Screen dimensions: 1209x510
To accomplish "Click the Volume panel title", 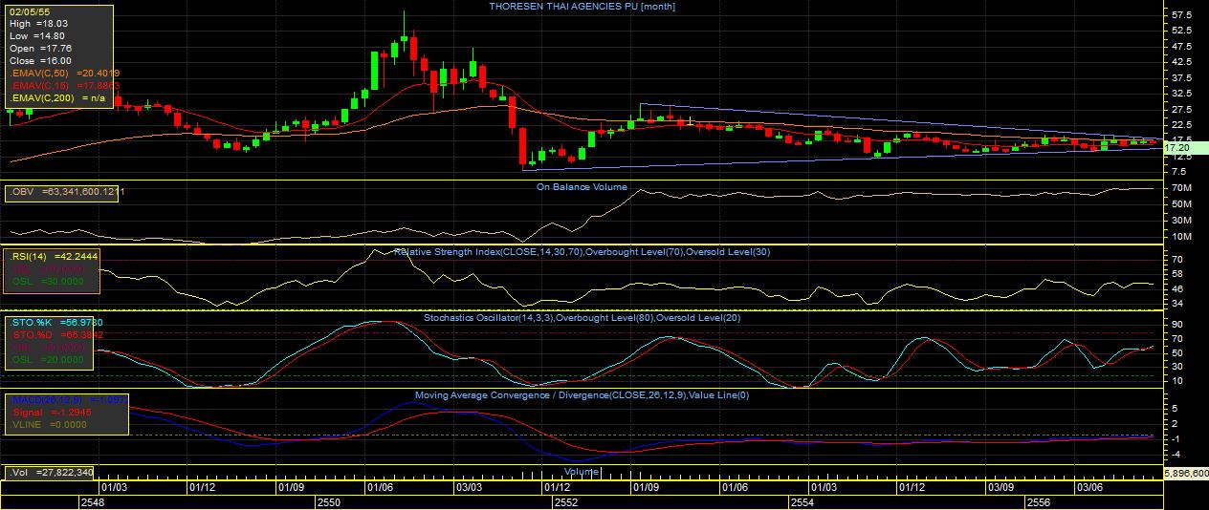I will [582, 472].
